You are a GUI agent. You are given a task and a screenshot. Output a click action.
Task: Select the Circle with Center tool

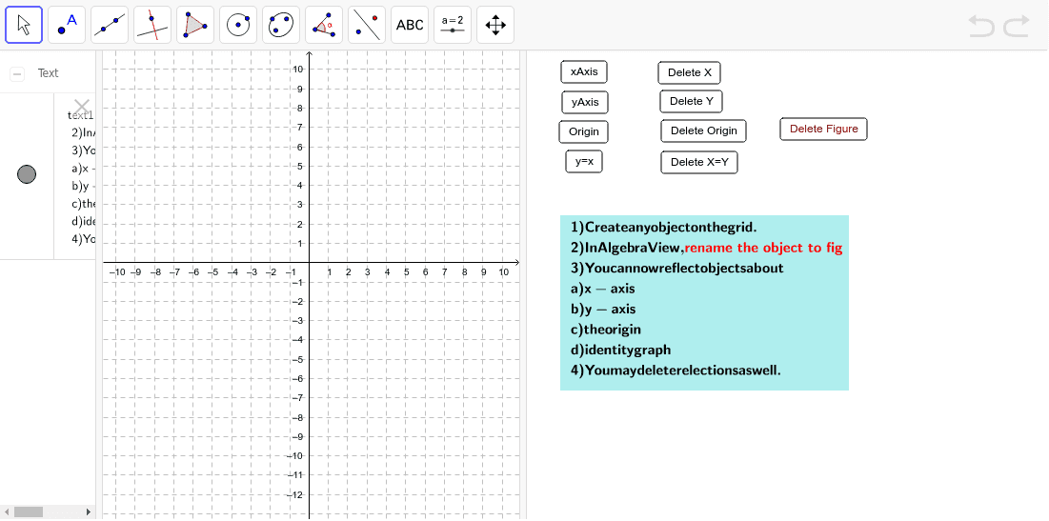click(238, 25)
